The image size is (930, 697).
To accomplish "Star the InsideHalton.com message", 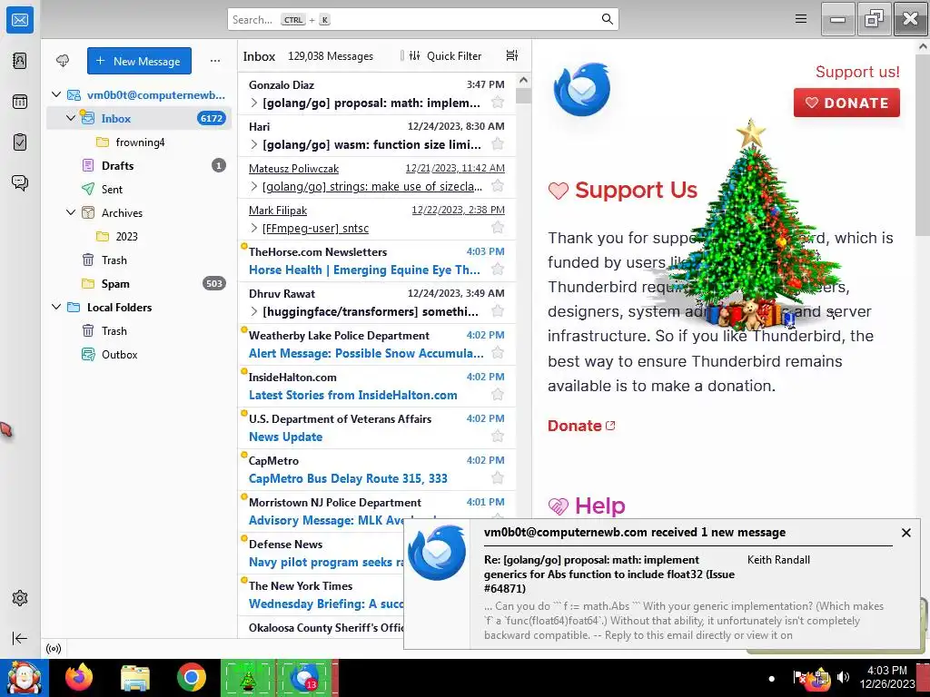I will click(x=498, y=395).
